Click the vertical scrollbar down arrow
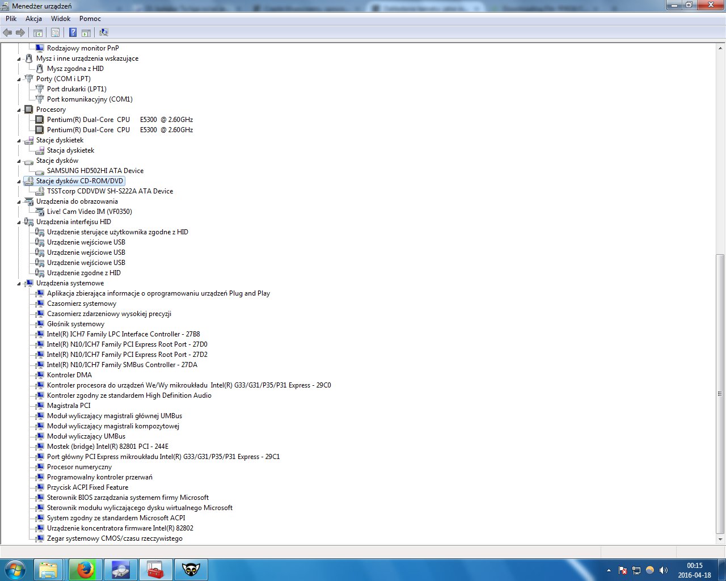The image size is (726, 581). click(720, 540)
